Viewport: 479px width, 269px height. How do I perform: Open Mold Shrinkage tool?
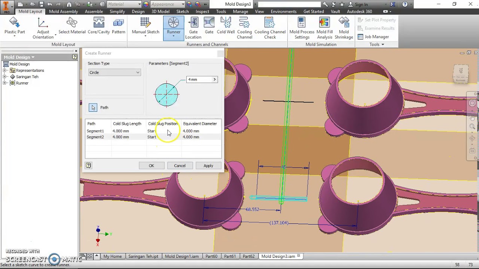(x=344, y=28)
